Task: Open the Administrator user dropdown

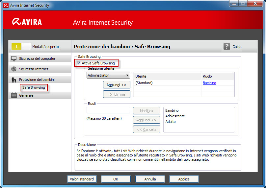Action: (x=108, y=75)
